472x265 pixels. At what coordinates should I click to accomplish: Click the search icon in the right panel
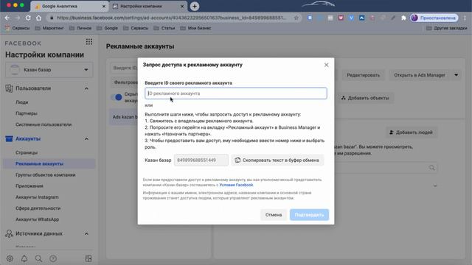[x=431, y=167]
